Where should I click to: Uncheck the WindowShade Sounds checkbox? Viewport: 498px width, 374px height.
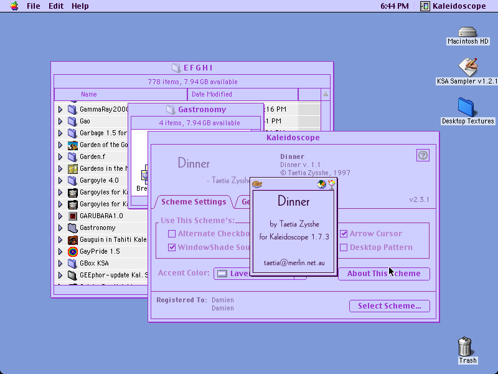point(172,247)
